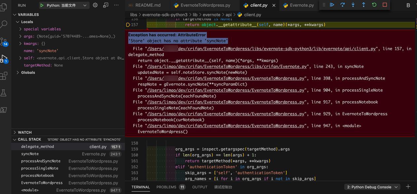The height and width of the screenshot is (194, 417).
Task: Expand the WATCH section
Action: pyautogui.click(x=15, y=132)
